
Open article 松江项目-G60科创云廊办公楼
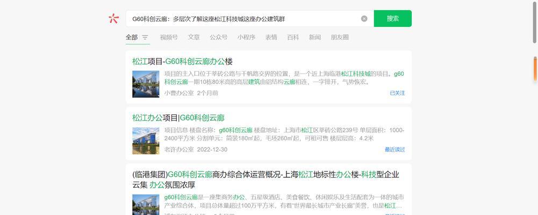point(183,62)
